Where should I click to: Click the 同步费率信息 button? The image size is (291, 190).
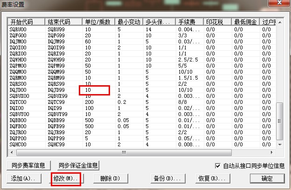click(x=28, y=165)
